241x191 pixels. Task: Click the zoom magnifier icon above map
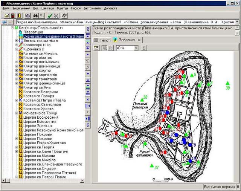pyautogui.click(x=105, y=48)
